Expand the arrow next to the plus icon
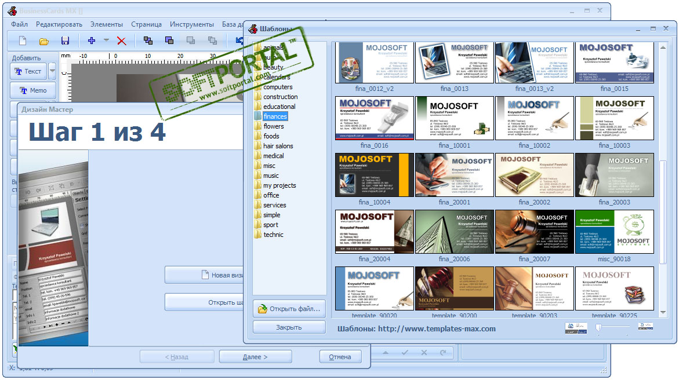The height and width of the screenshot is (380, 679). [106, 40]
